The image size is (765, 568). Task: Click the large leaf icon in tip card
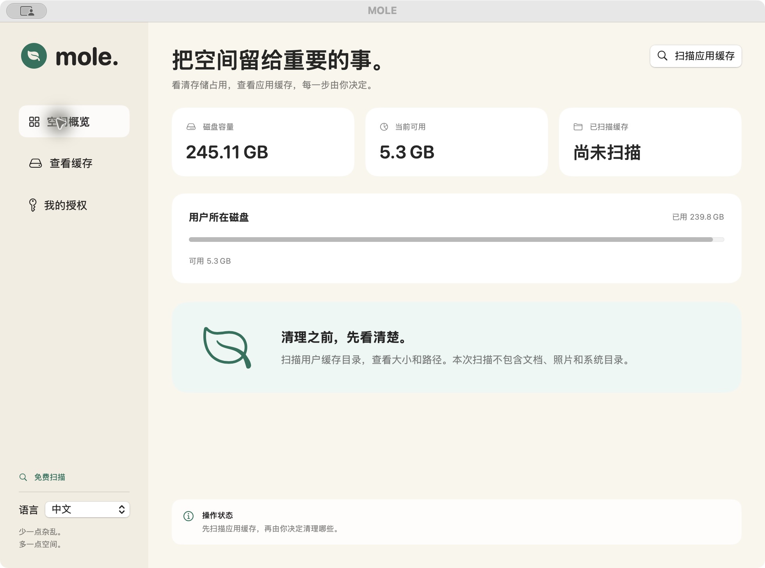(x=227, y=348)
